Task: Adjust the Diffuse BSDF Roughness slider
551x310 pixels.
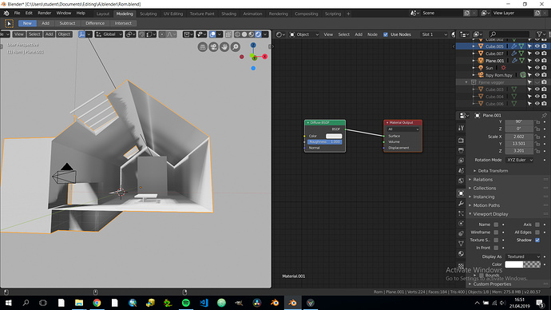Action: (x=325, y=141)
